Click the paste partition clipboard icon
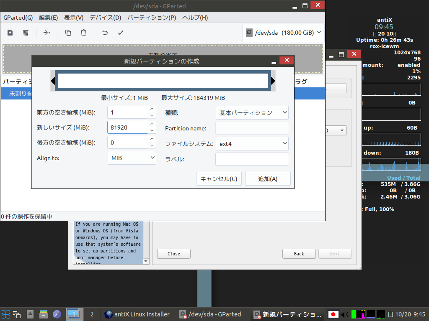Image resolution: width=429 pixels, height=321 pixels. click(x=84, y=33)
